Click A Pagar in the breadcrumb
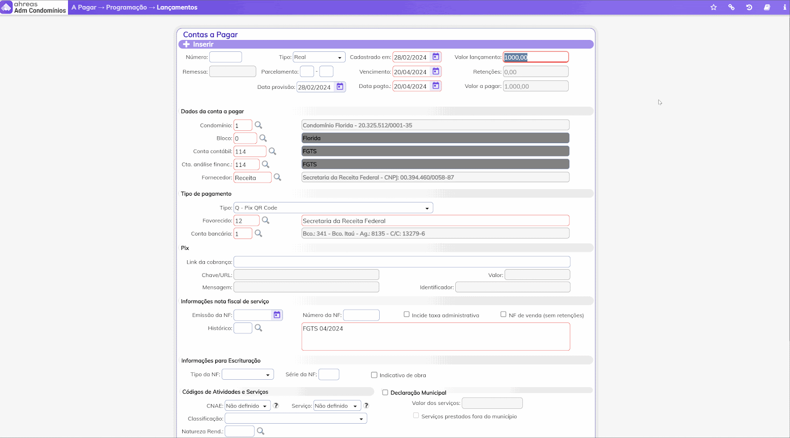Screen dimensions: 790x438 pos(84,7)
